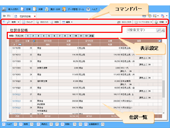
Task: Click the ジャンプ command button
Action: tap(27, 22)
